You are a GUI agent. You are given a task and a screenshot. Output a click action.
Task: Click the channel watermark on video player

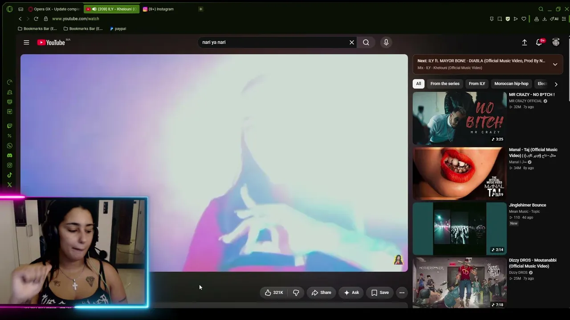tap(398, 260)
